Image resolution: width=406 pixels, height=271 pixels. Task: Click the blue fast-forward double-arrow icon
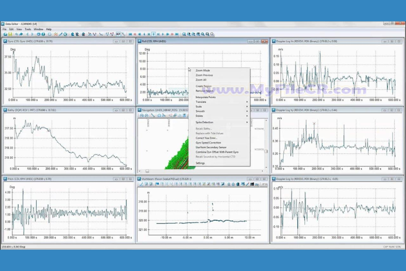tap(167, 34)
